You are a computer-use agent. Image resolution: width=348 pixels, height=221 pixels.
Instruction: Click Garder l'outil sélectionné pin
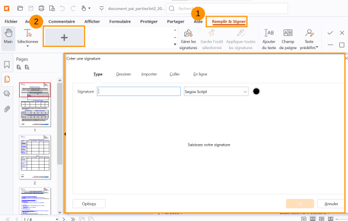212,39
